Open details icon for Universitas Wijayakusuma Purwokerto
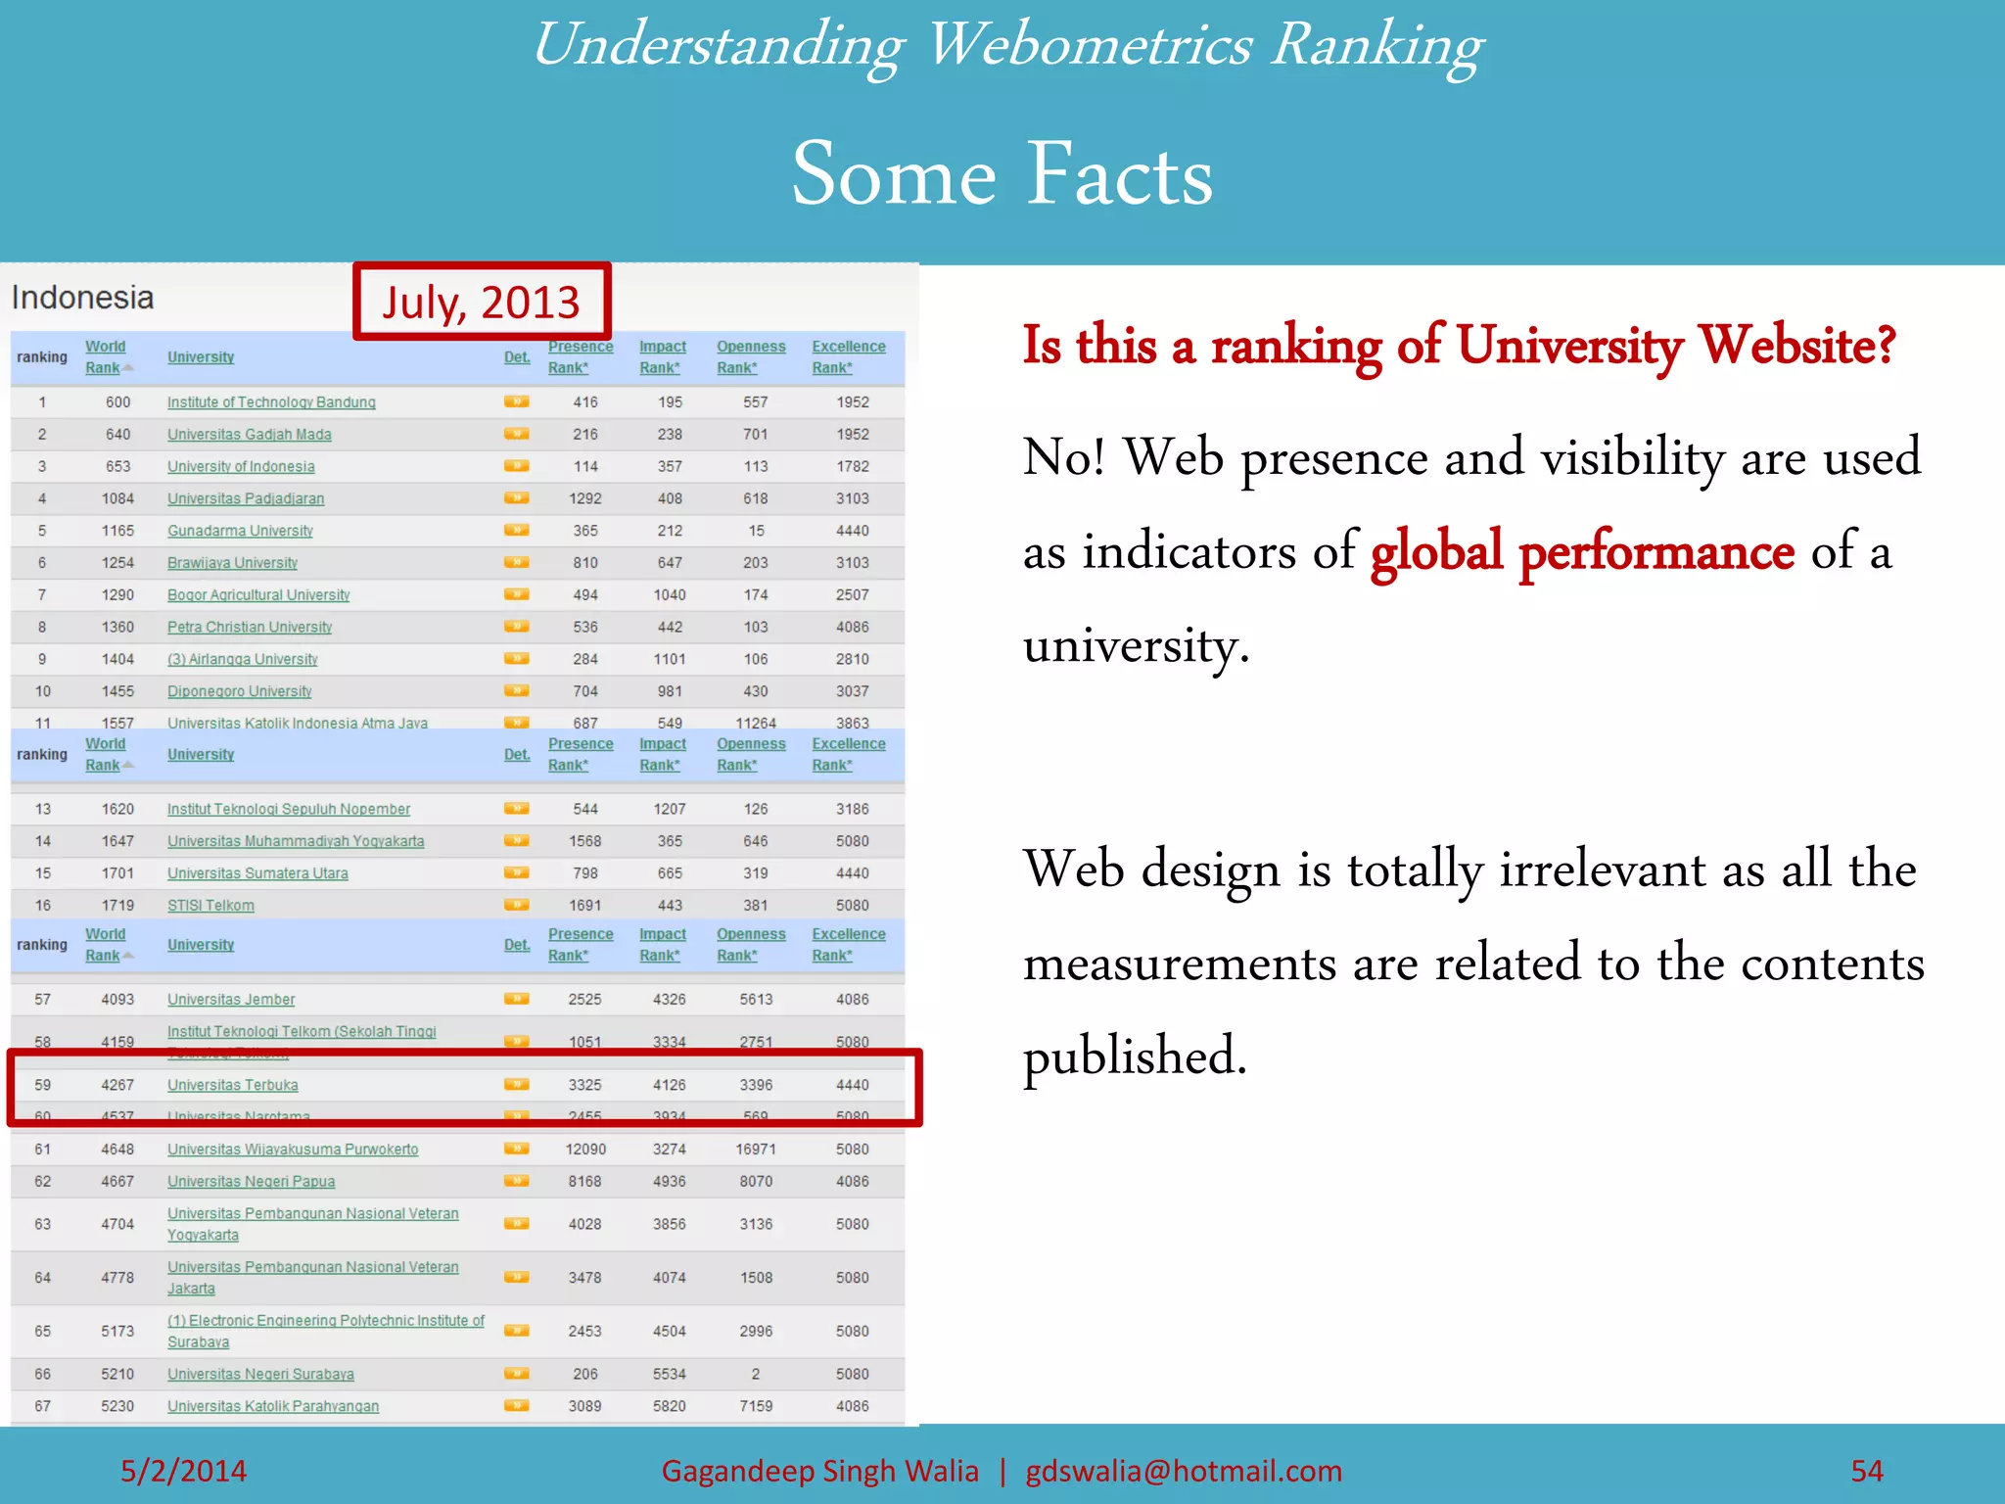Image resolution: width=2005 pixels, height=1504 pixels. tap(516, 1149)
